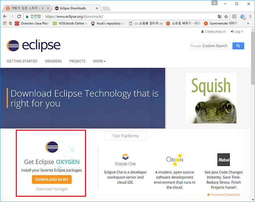Click the Eclipse logo in header
This screenshot has height=202, width=255.
[x=34, y=46]
